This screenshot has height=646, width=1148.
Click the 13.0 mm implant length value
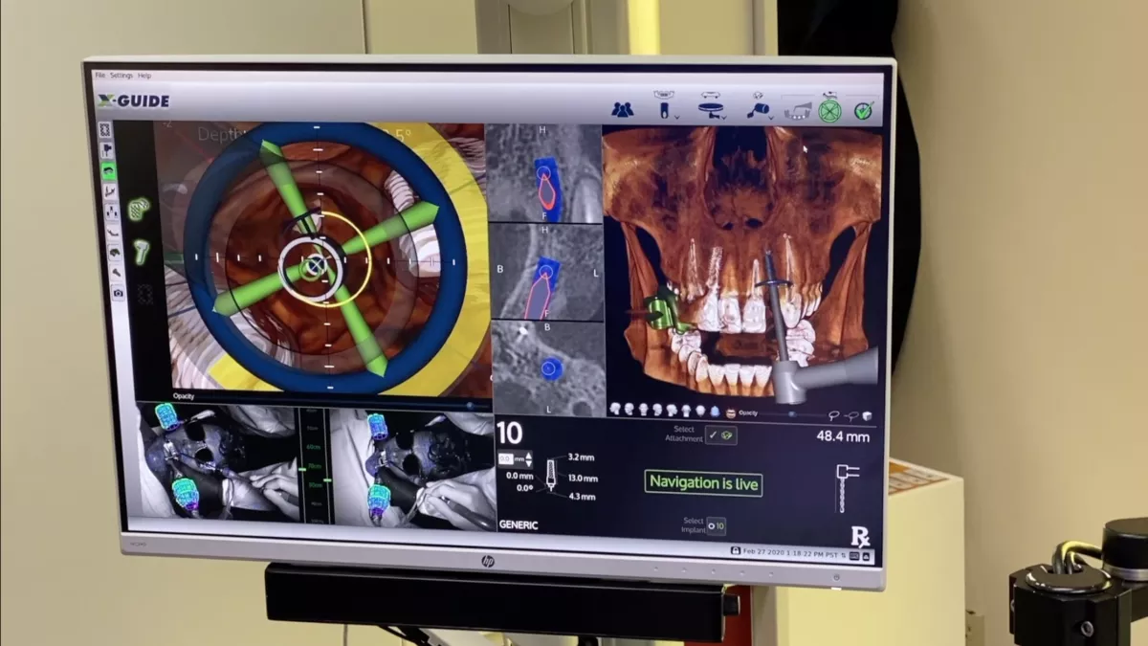point(584,478)
